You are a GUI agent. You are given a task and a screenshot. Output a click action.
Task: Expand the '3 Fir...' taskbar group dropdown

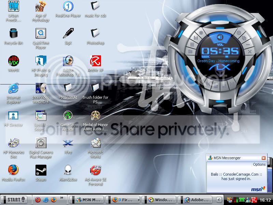tap(139, 200)
